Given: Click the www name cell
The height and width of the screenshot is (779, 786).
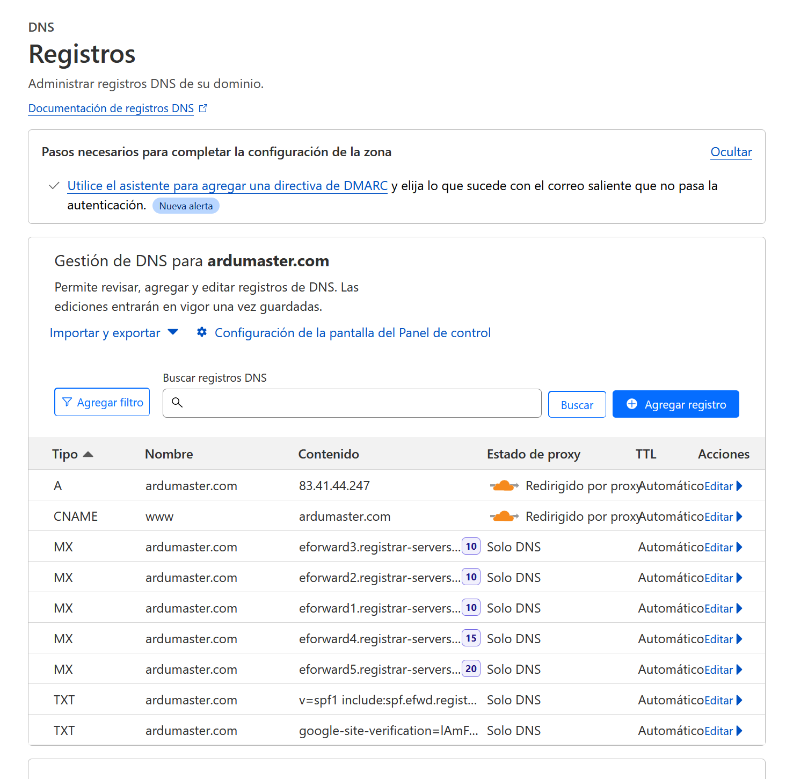Looking at the screenshot, I should [159, 517].
